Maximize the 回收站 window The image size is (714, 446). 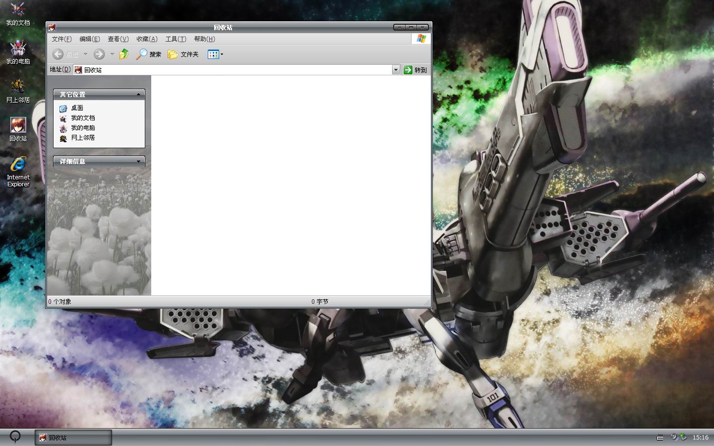click(x=411, y=27)
